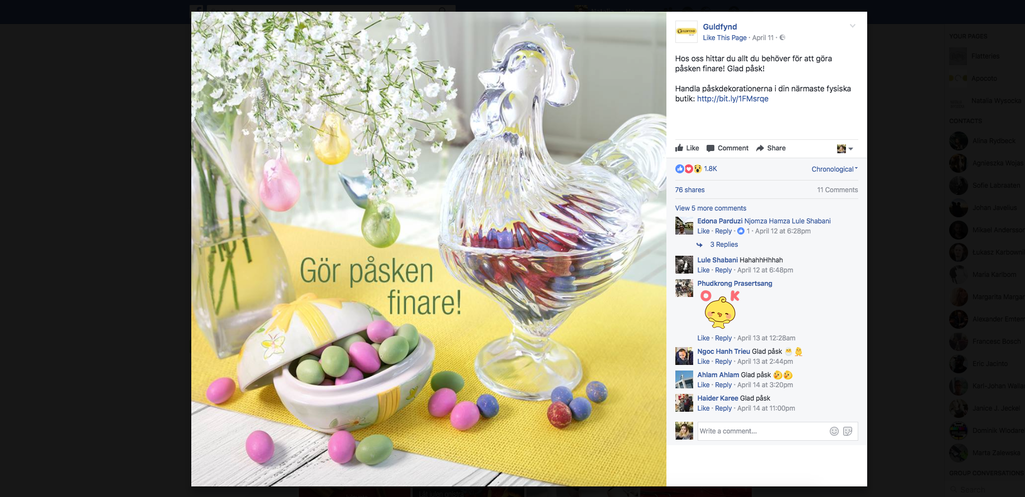Click the Share arrow button

pyautogui.click(x=771, y=148)
